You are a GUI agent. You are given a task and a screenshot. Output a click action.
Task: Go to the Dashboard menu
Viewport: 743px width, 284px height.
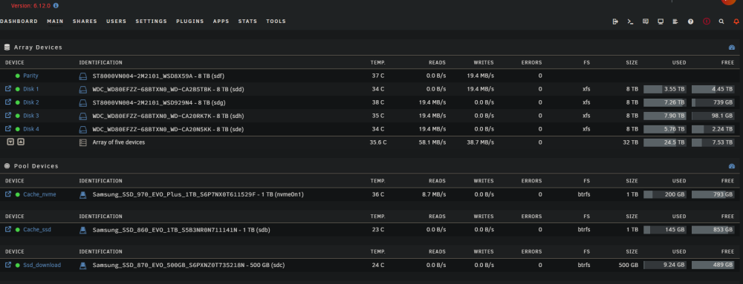pyautogui.click(x=19, y=22)
